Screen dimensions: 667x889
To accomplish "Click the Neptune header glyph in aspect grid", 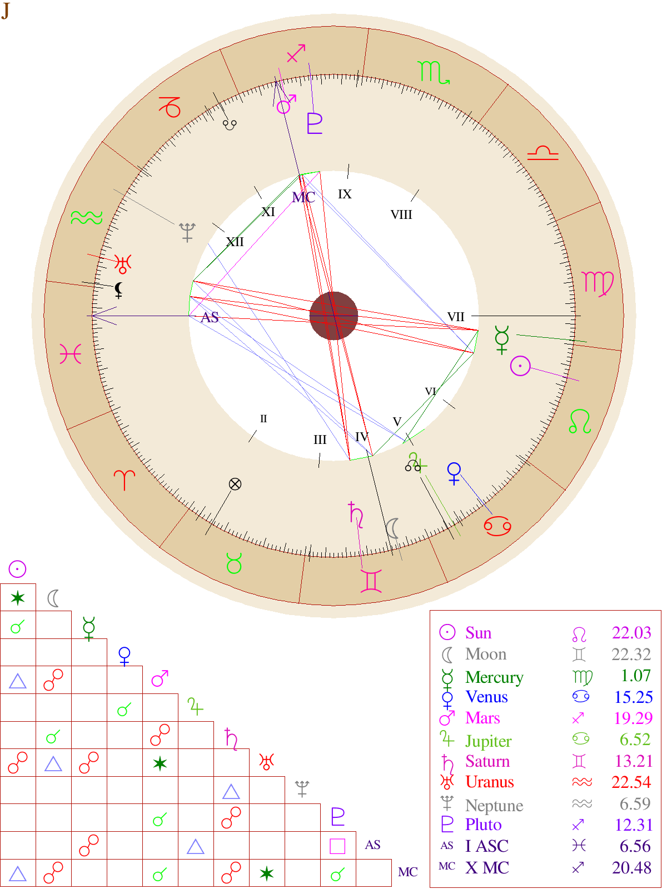I will (x=302, y=788).
